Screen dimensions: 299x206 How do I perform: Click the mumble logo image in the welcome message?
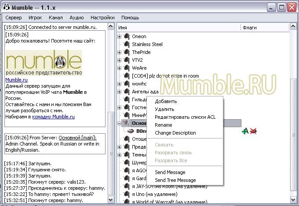pyautogui.click(x=44, y=62)
